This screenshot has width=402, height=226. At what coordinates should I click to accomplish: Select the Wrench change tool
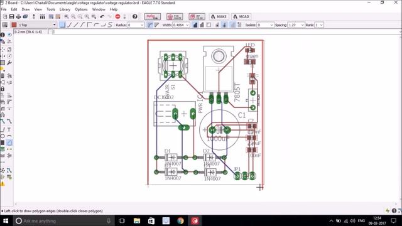[x=9, y=63]
